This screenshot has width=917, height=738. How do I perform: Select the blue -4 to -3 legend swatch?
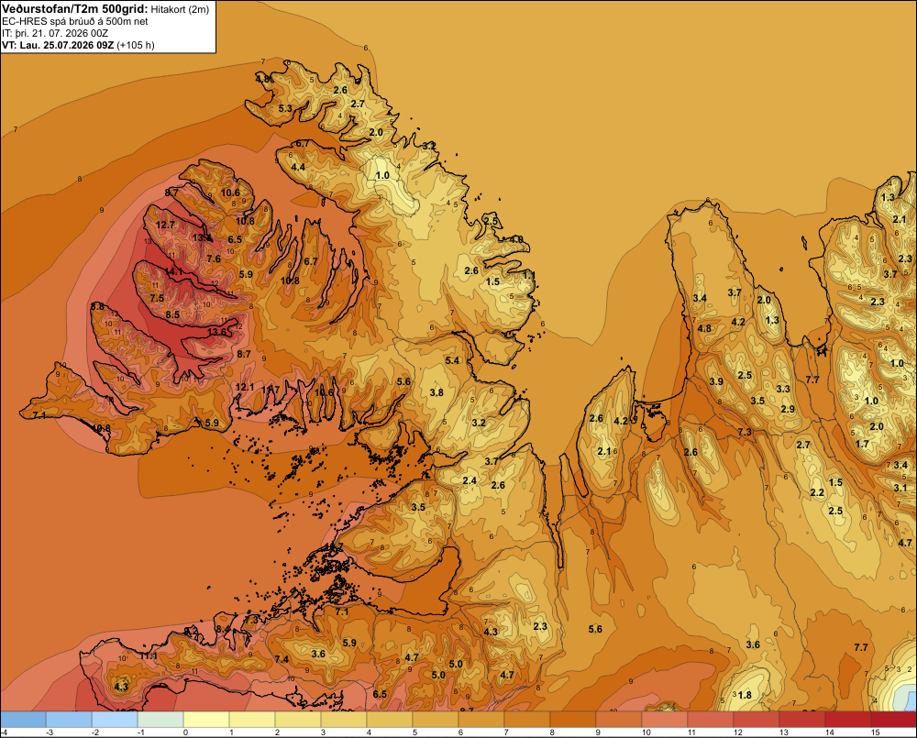click(x=24, y=720)
